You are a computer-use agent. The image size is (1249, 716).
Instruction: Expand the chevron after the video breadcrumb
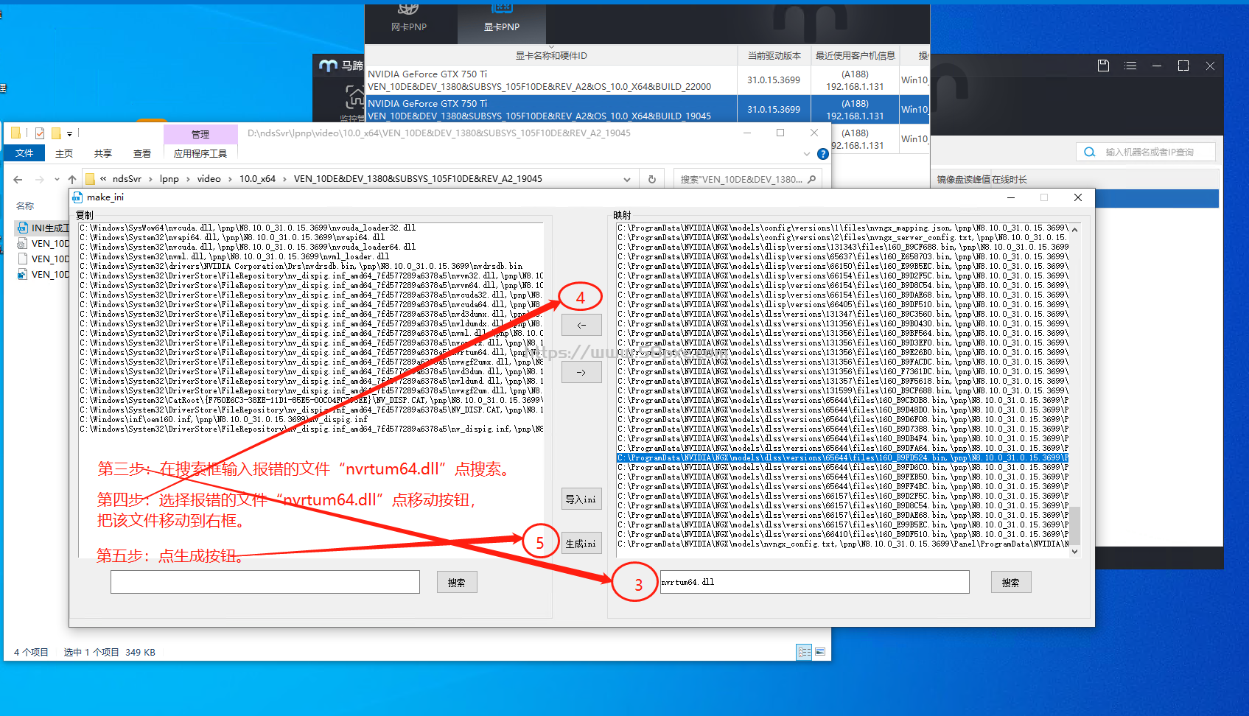(231, 179)
